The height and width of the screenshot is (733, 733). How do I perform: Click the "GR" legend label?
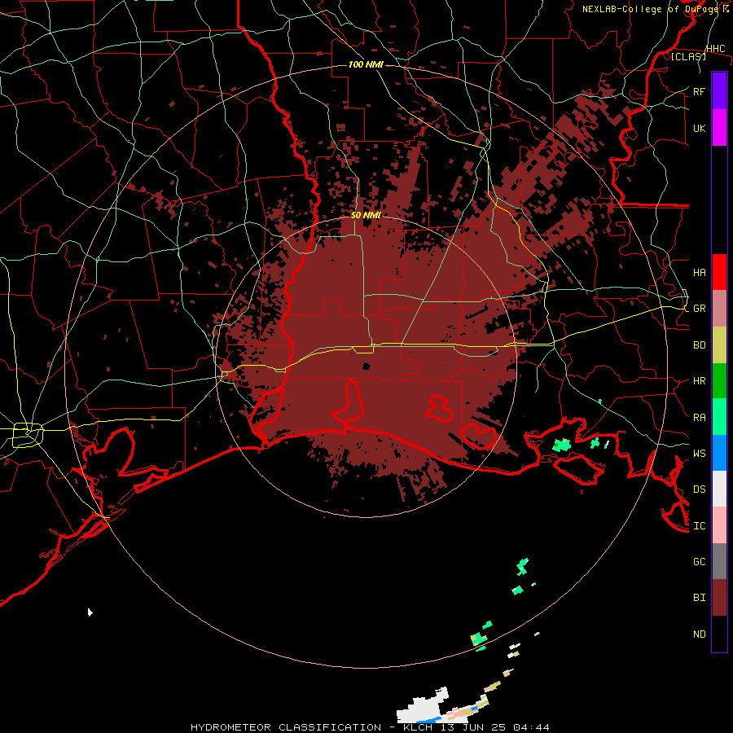pyautogui.click(x=700, y=309)
